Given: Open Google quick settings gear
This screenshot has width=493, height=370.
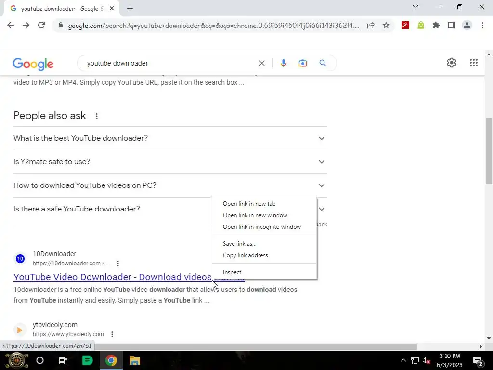Looking at the screenshot, I should tap(452, 63).
